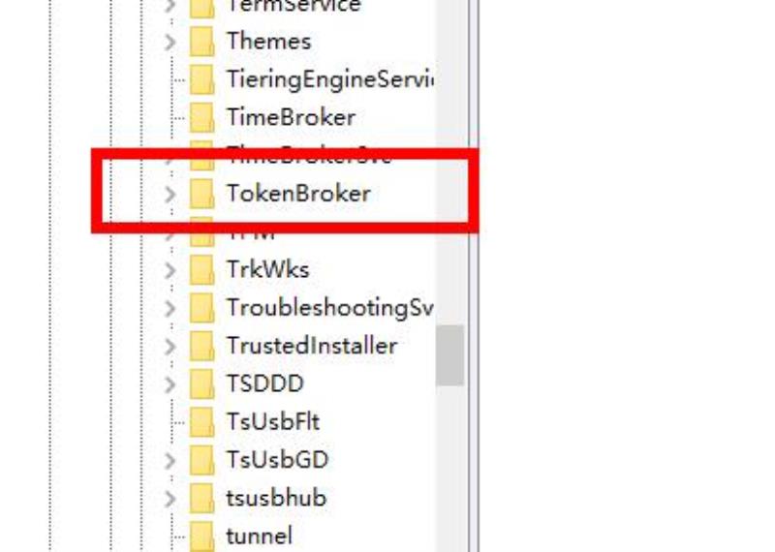
Task: Select the TokenBroker key label
Action: click(298, 194)
